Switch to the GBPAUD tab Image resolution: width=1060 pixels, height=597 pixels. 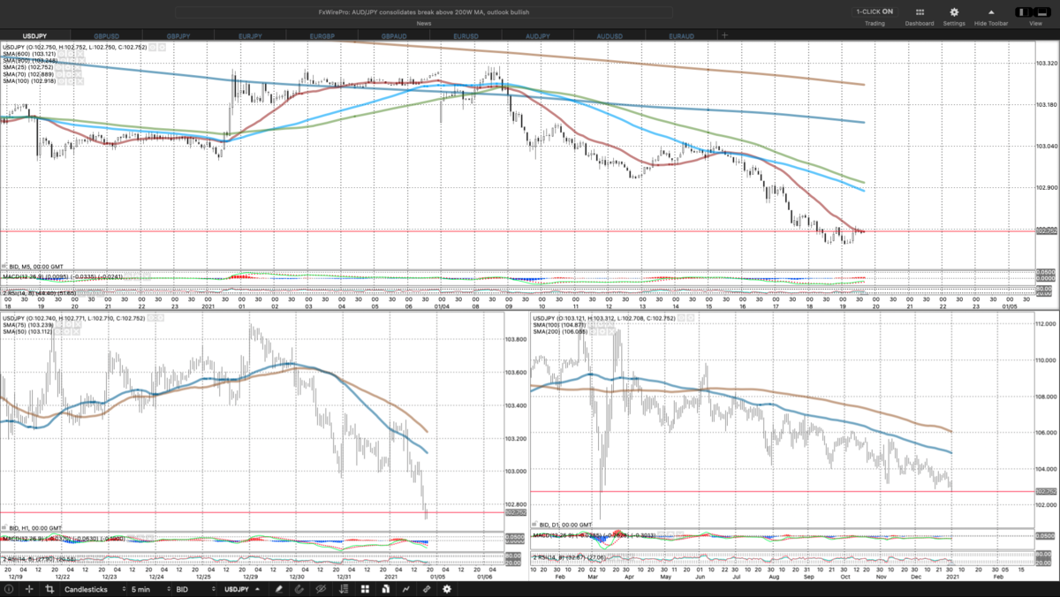394,35
